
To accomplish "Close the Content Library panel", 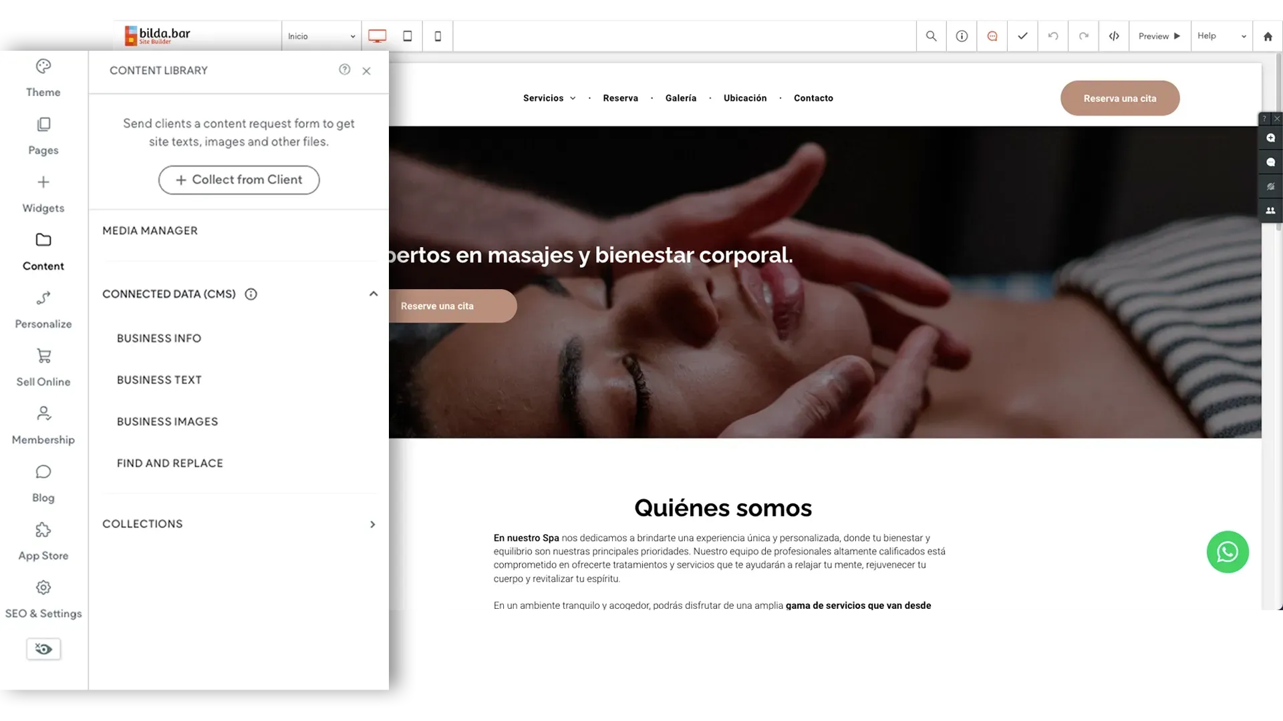I will [x=366, y=71].
